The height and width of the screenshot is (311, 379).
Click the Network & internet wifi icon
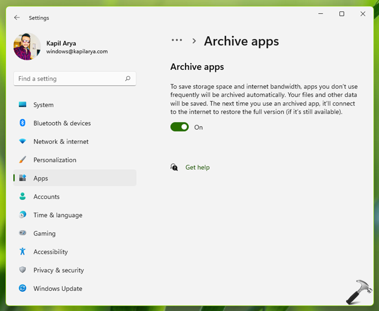point(23,142)
